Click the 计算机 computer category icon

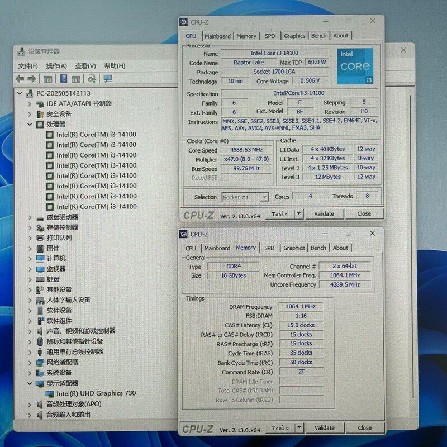click(40, 259)
